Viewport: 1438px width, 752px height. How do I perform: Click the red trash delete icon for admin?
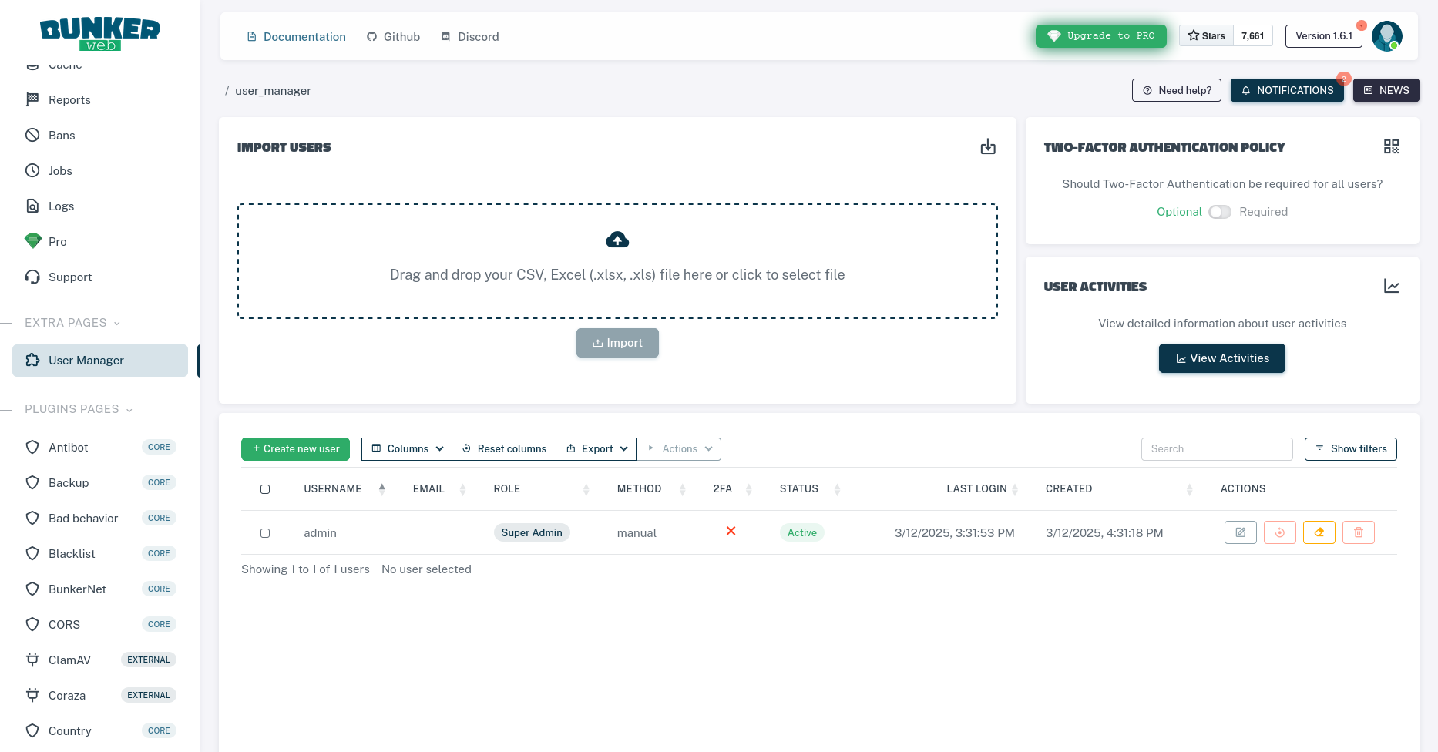(x=1358, y=532)
